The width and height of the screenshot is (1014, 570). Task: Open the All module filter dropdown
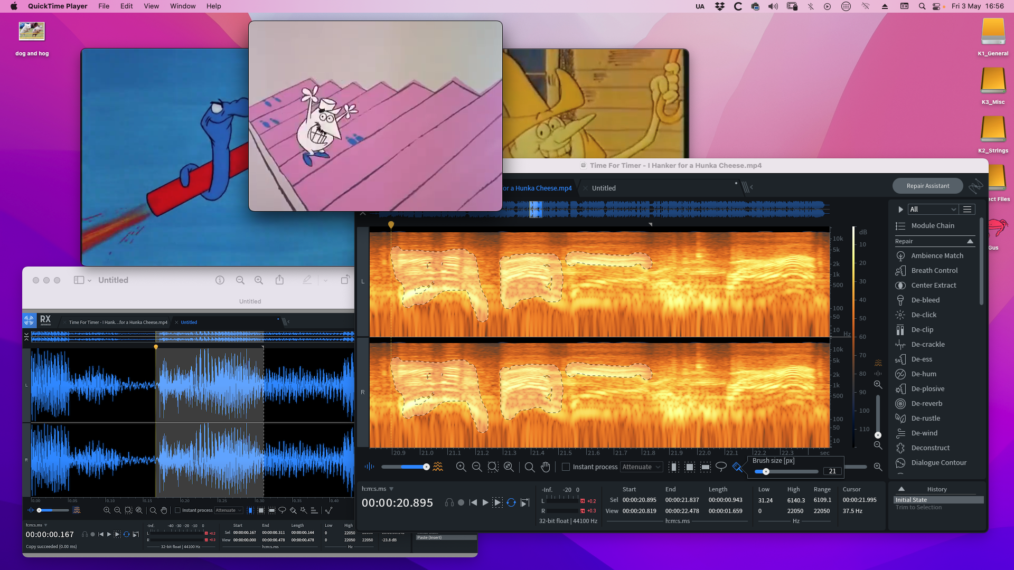tap(933, 209)
